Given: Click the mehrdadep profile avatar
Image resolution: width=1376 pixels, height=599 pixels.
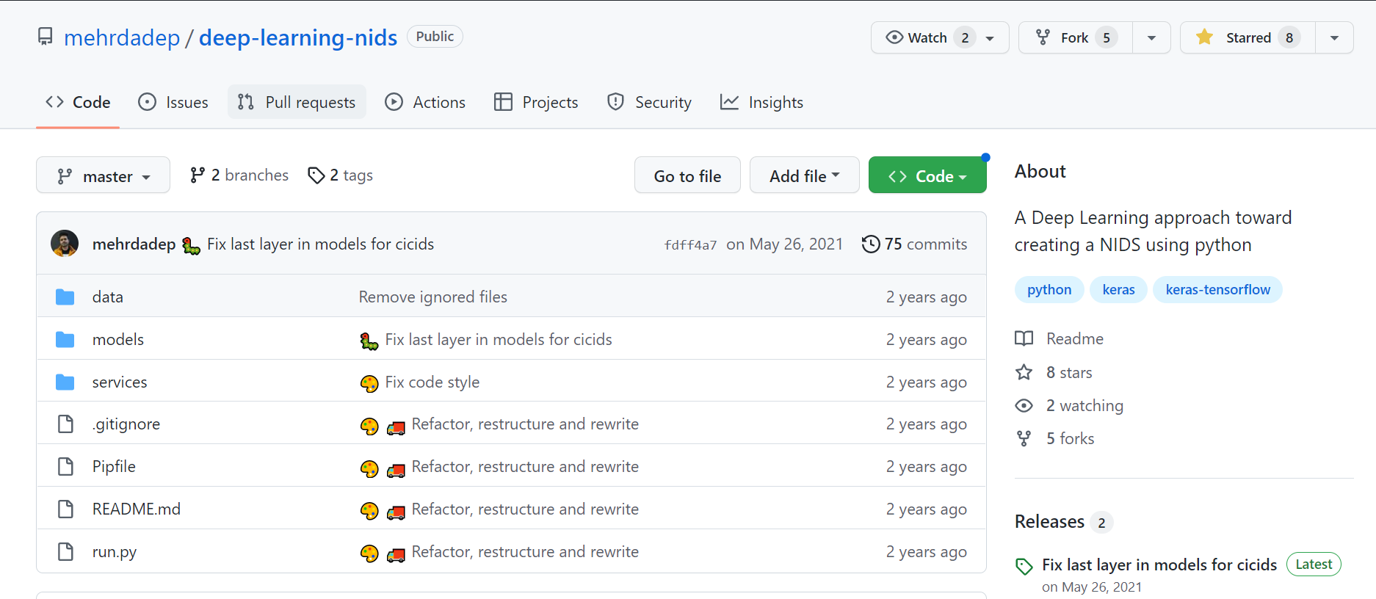Looking at the screenshot, I should 65,244.
